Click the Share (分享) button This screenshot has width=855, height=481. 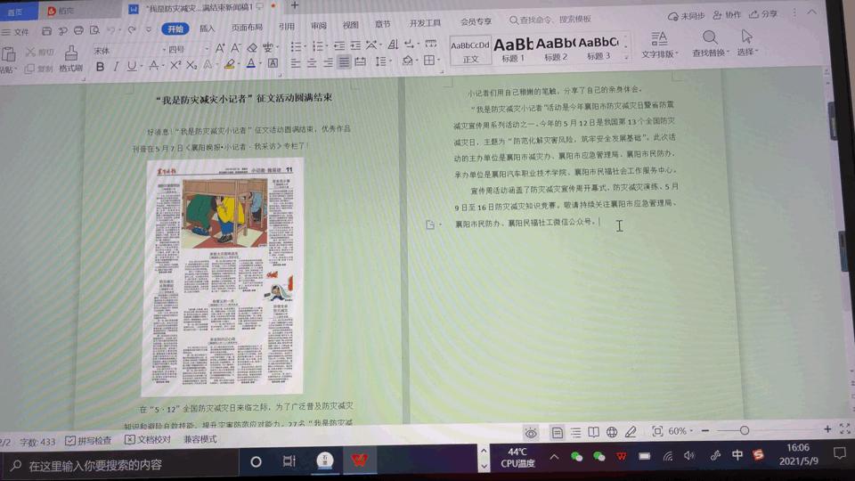[x=763, y=14]
